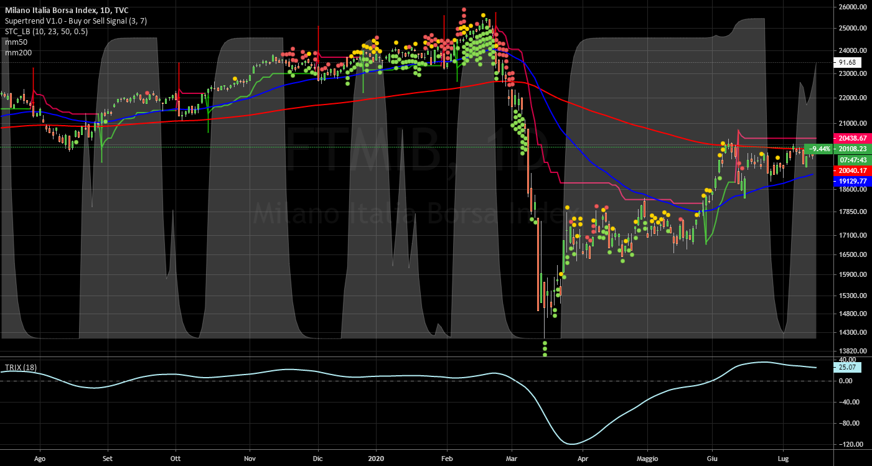Click the 24000.00 price axis label
Image resolution: width=872 pixels, height=466 pixels.
pyautogui.click(x=851, y=51)
